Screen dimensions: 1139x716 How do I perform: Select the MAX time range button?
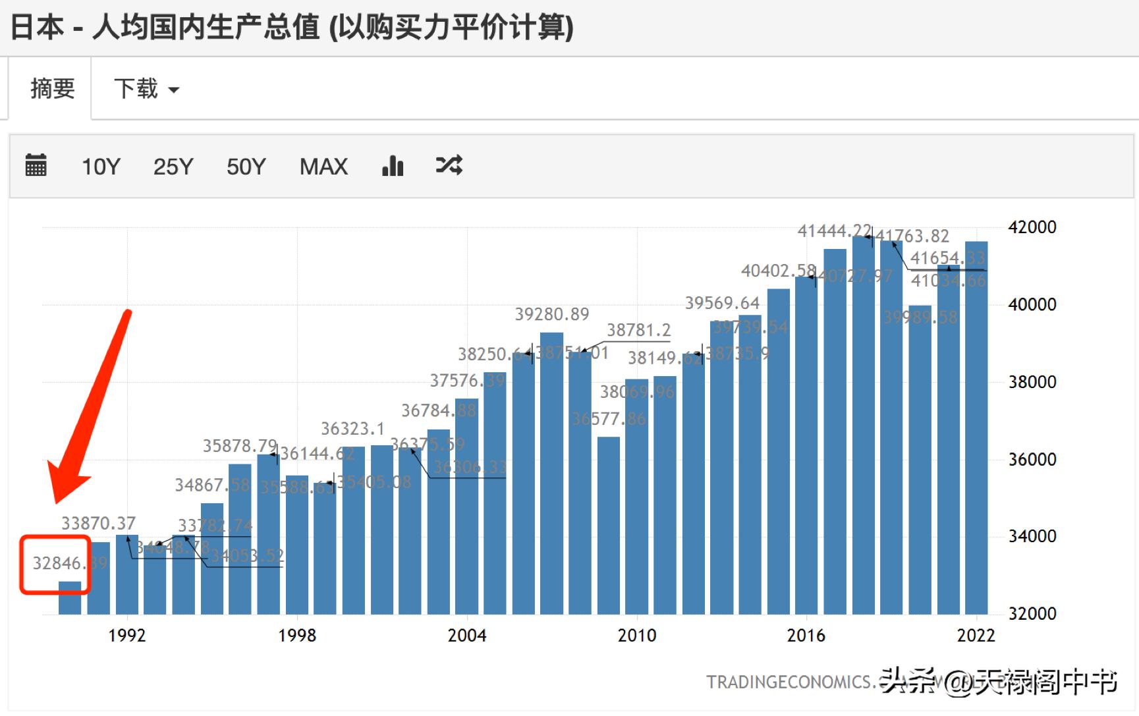click(323, 166)
